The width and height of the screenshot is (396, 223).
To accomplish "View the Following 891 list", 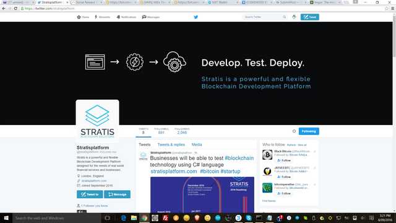I will click(x=161, y=131).
